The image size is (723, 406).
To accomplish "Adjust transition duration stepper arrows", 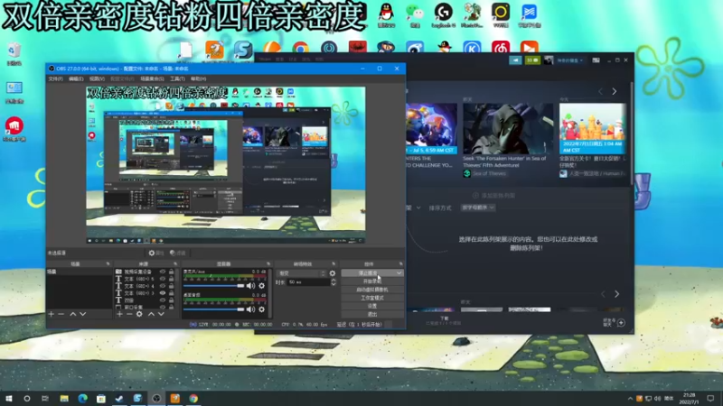I will [x=333, y=281].
